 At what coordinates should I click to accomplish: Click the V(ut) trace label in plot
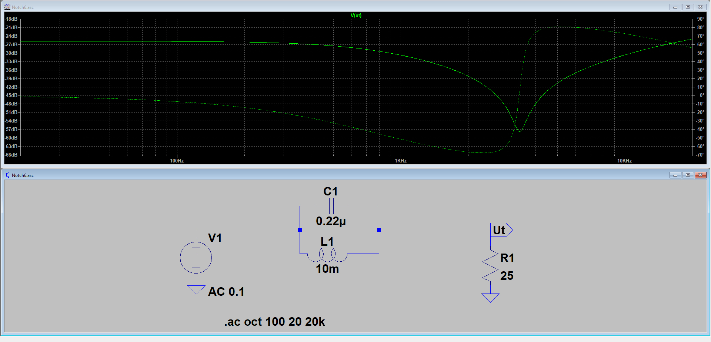pos(356,15)
